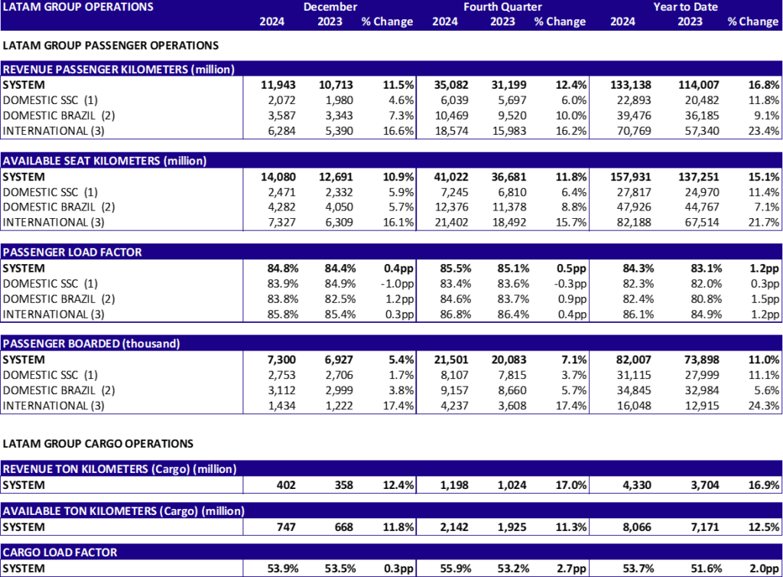The image size is (783, 577).
Task: Click the cargo value 4,330
Action: (637, 485)
